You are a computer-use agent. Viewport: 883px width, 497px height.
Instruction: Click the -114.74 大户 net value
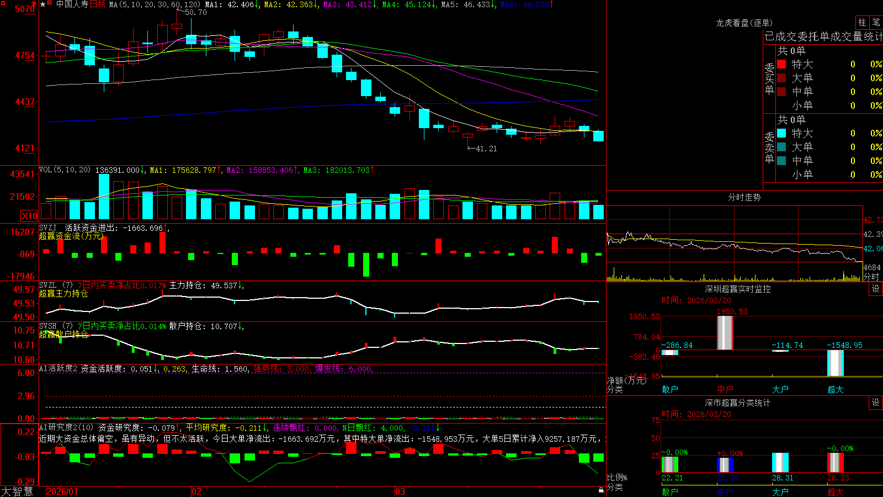787,345
